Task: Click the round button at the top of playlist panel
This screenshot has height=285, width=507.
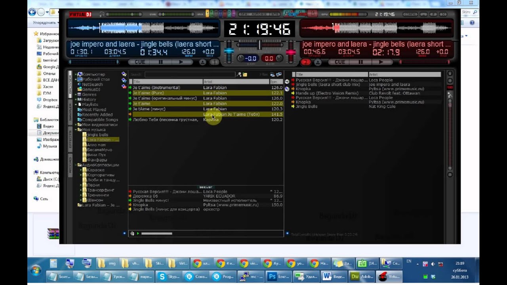Action: pos(450,74)
